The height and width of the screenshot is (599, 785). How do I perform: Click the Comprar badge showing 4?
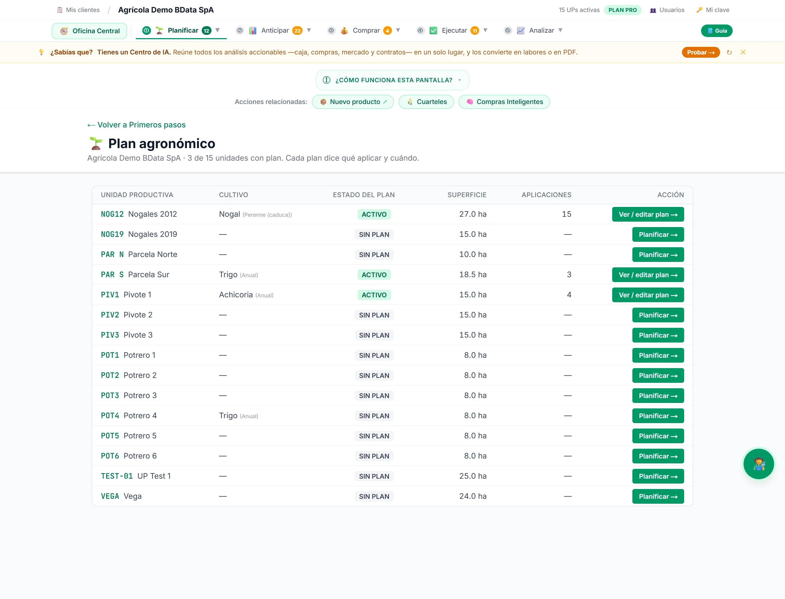pos(387,31)
